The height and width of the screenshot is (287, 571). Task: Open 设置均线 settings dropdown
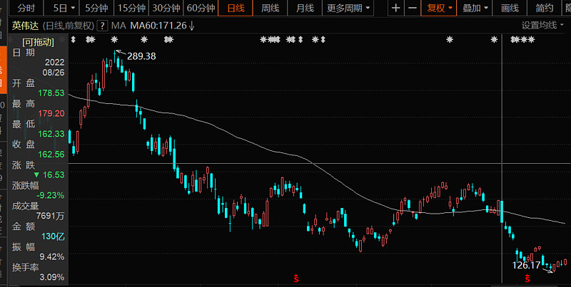[542, 25]
